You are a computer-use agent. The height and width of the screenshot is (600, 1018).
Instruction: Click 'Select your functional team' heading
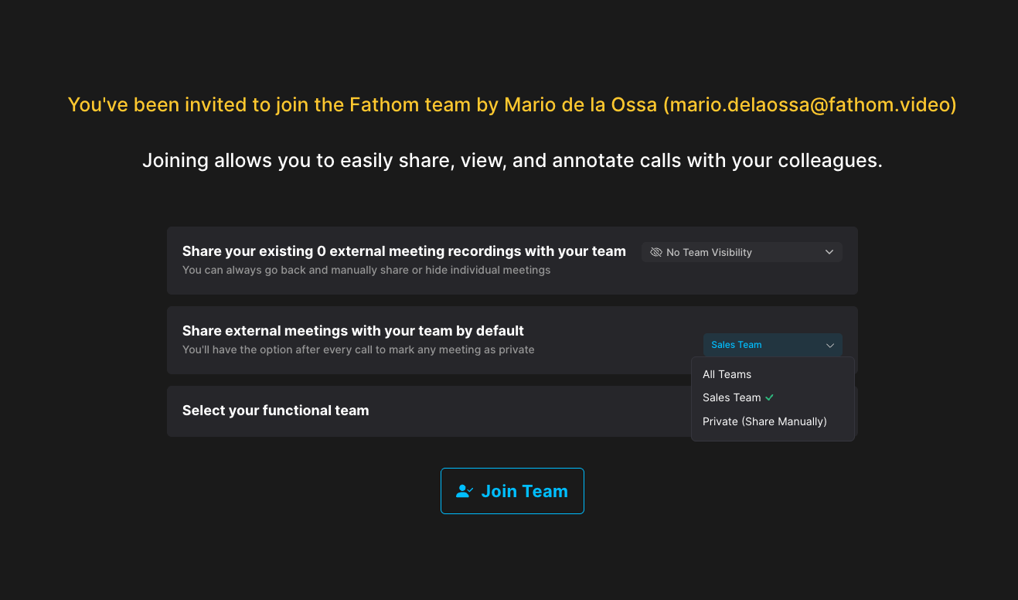(276, 411)
